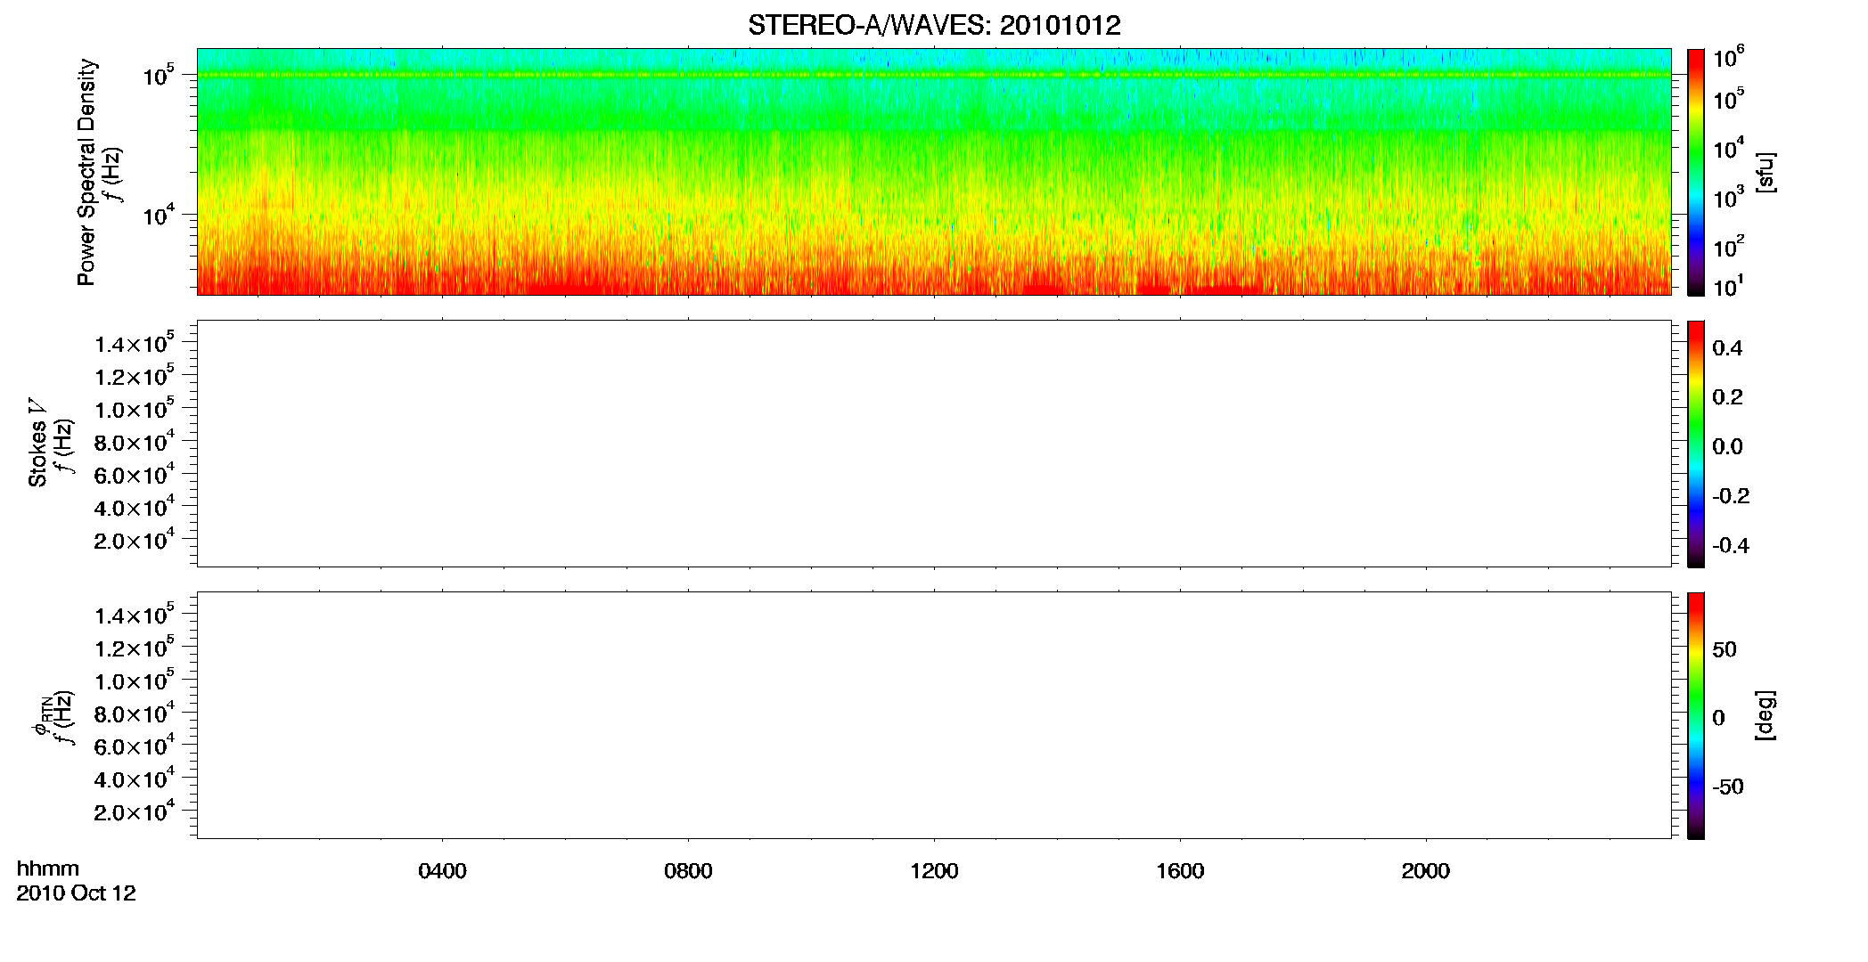Click the 1200 time tick label
Viewport: 1868px width, 962px height.
(x=934, y=871)
